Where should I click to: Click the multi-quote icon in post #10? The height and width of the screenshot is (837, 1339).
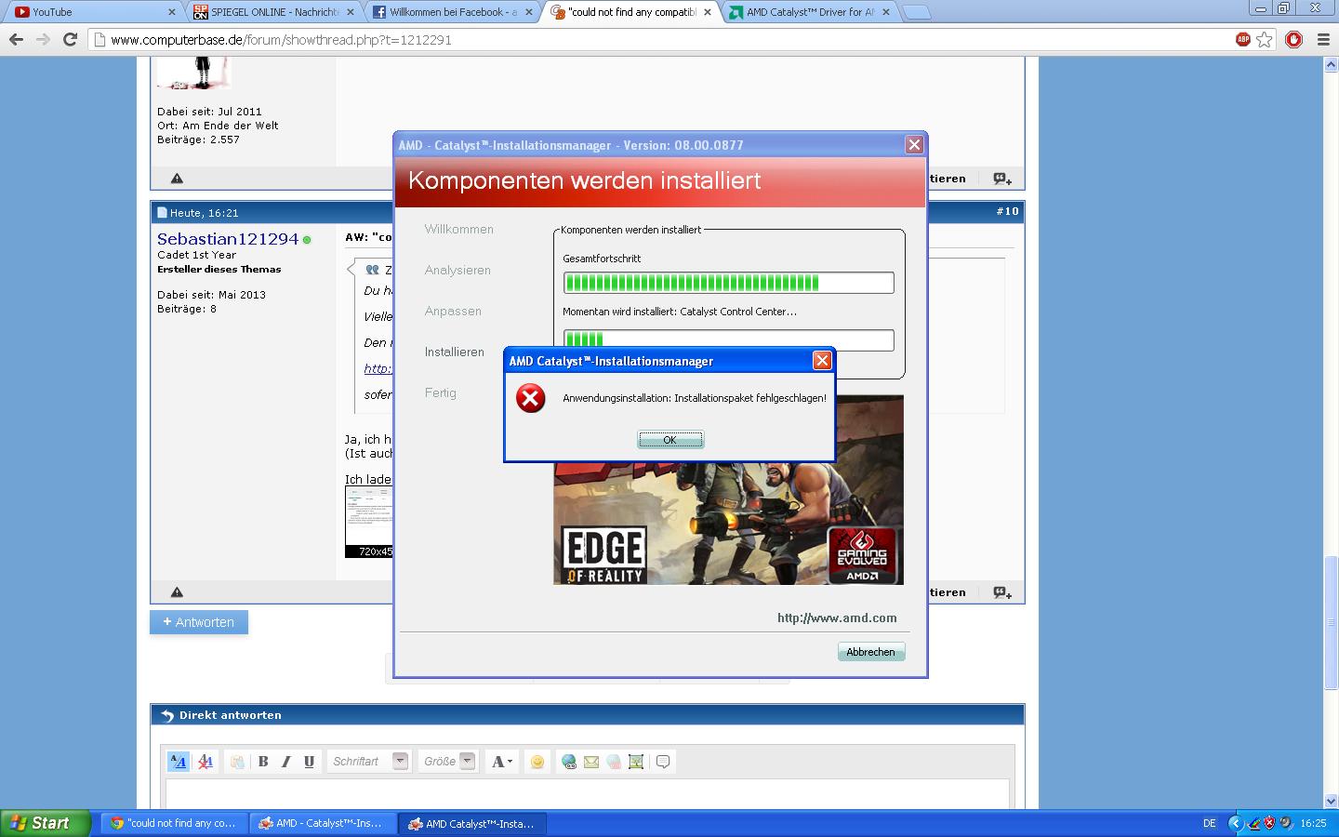tap(1001, 591)
